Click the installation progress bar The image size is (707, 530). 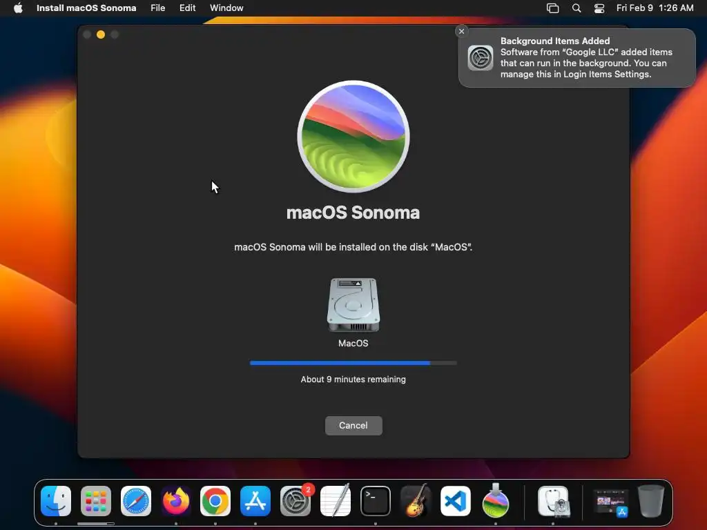pyautogui.click(x=353, y=363)
